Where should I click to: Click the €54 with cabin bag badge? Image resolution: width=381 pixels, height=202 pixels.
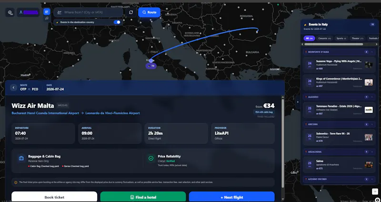coord(264,112)
